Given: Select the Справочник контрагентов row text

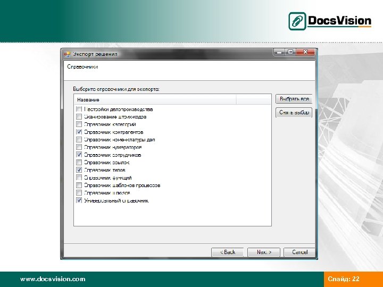Looking at the screenshot, I should click(114, 132).
